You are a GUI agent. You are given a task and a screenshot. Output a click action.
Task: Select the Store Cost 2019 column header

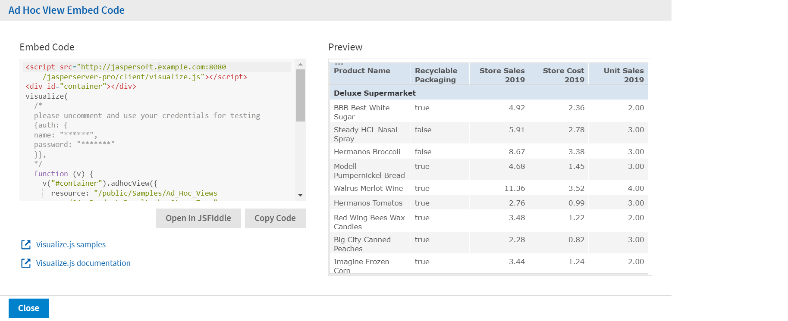[559, 74]
